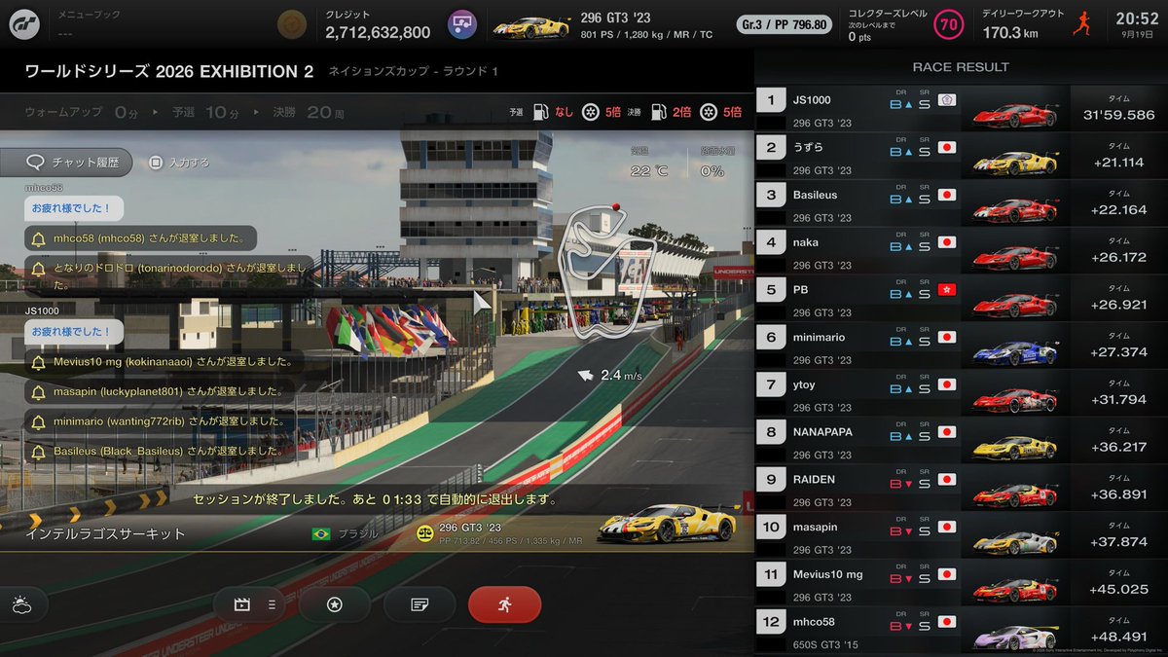The height and width of the screenshot is (657, 1168).
Task: Click the emblem flag icon in JS1000 row
Action: point(946,100)
